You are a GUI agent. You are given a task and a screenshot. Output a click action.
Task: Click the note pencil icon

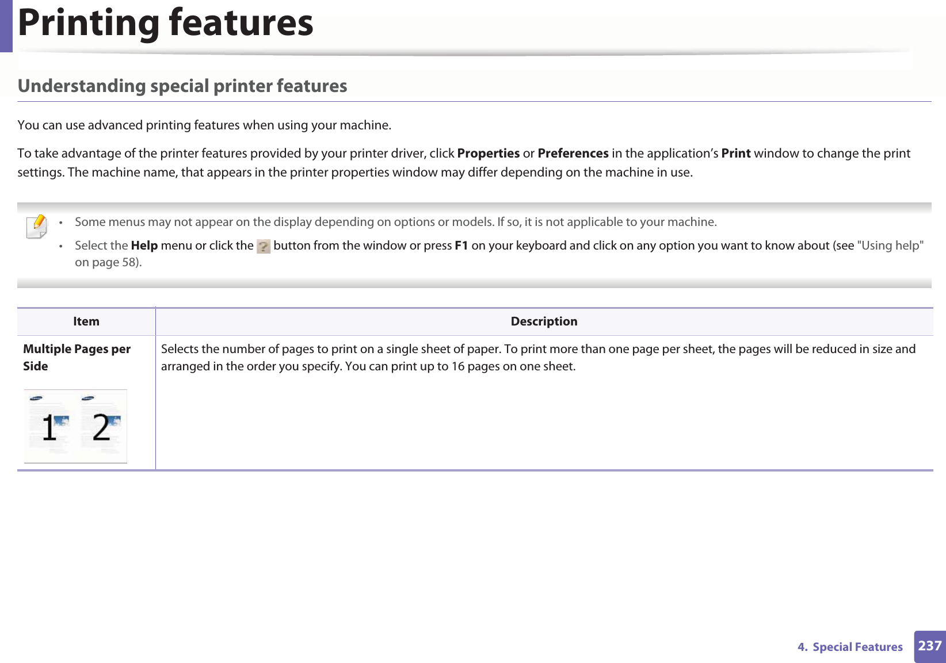[x=37, y=227]
